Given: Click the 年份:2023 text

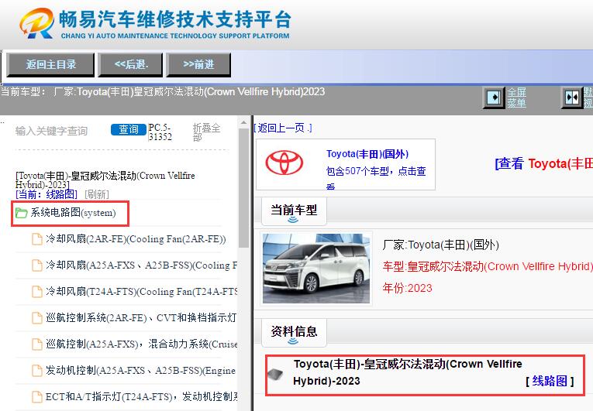Looking at the screenshot, I should click(x=407, y=288).
